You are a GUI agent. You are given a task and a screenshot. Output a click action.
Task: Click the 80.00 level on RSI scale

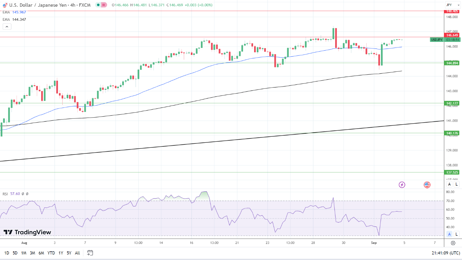click(x=451, y=192)
